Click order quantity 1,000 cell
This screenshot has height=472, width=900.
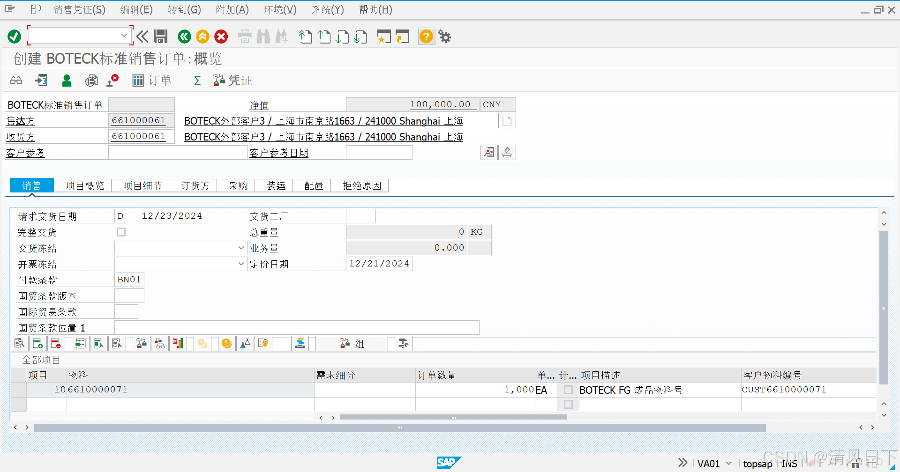click(475, 390)
